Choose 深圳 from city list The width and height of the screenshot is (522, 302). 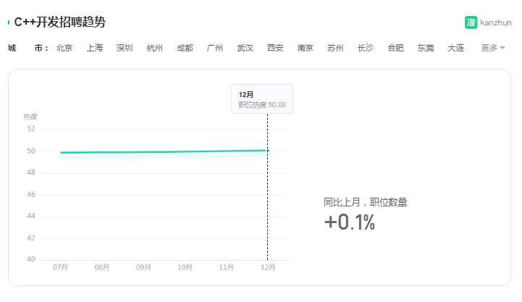click(125, 48)
